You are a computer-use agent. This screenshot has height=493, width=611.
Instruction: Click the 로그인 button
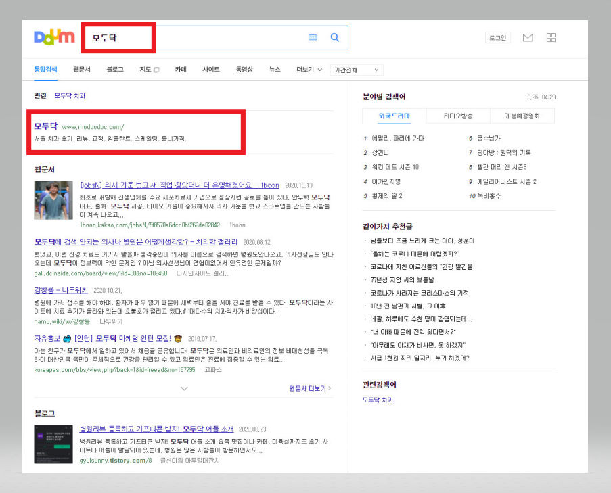[x=497, y=37]
